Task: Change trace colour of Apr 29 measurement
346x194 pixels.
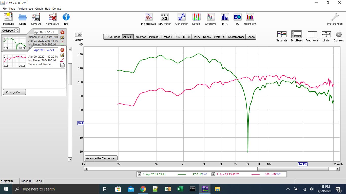Action: (62, 60)
